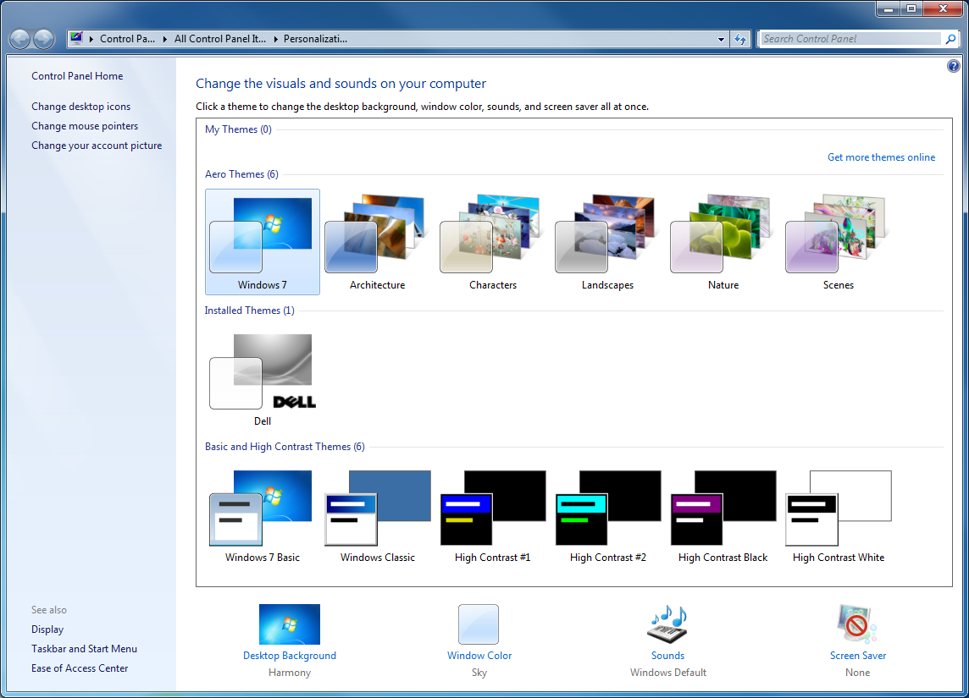Click the Desktop Background link
The width and height of the screenshot is (969, 698).
(289, 656)
